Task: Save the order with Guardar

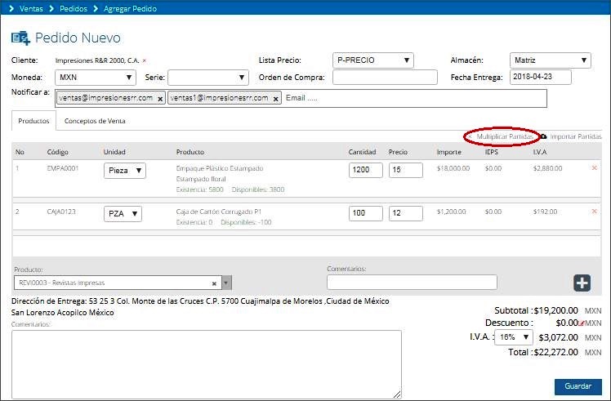Action: (x=578, y=386)
